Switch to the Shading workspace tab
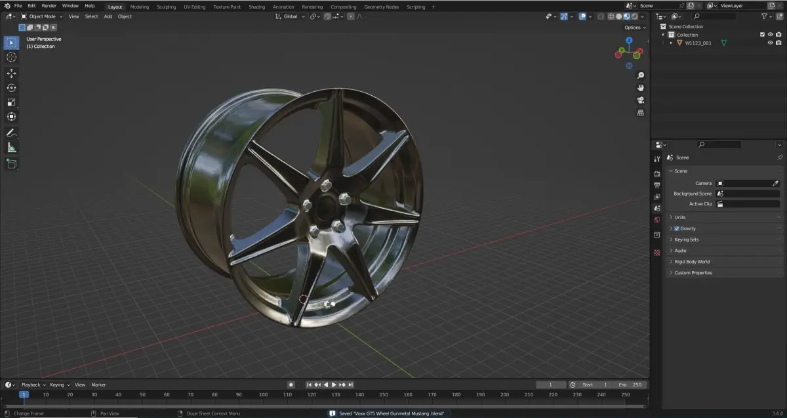 pos(257,7)
